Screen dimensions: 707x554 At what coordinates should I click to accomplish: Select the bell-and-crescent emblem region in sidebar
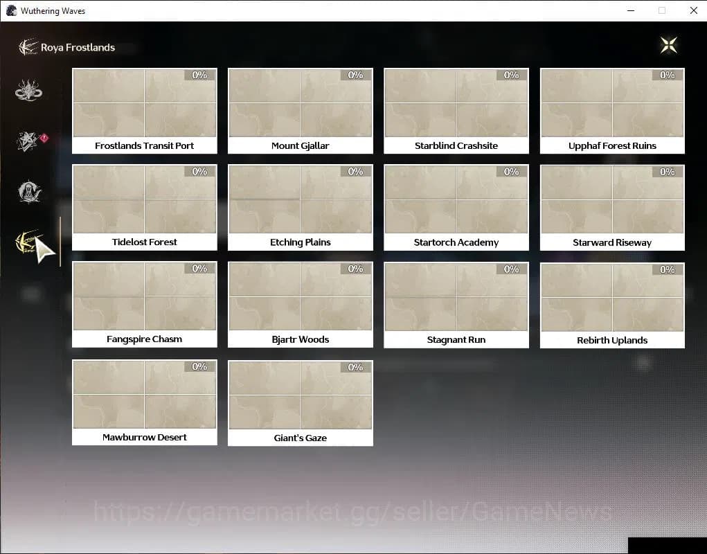29,192
